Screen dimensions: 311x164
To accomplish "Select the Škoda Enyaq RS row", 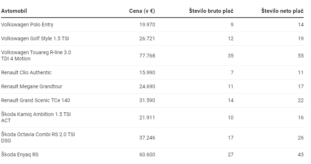I will pos(152,154).
